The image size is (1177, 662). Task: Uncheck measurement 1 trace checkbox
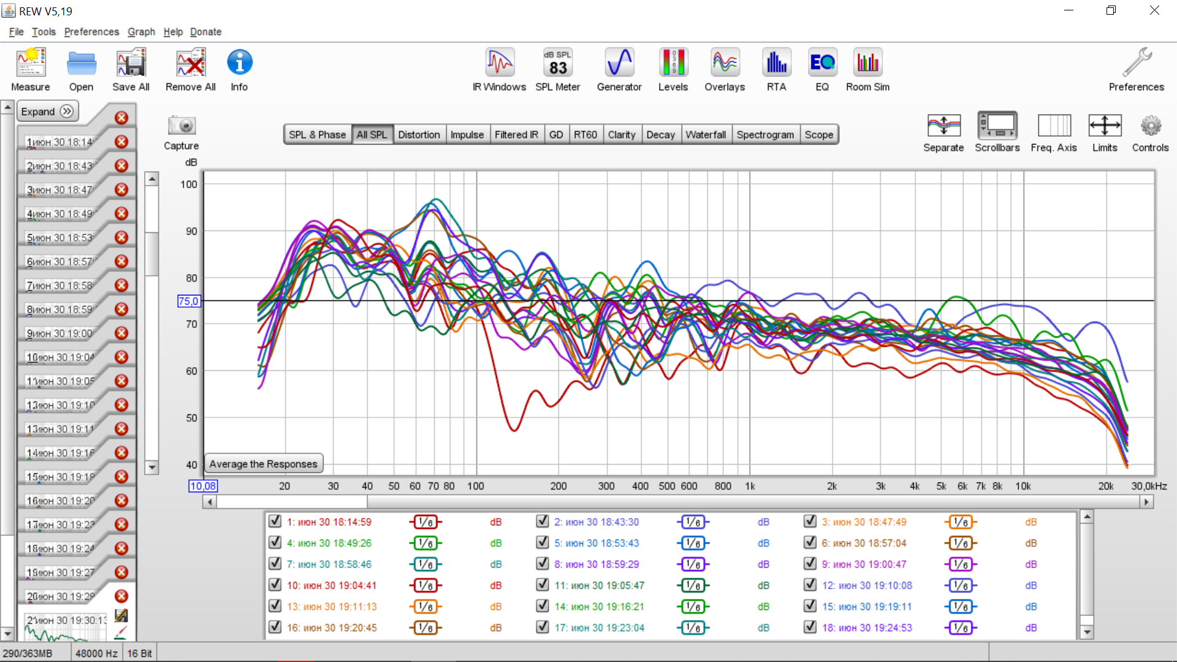[275, 521]
